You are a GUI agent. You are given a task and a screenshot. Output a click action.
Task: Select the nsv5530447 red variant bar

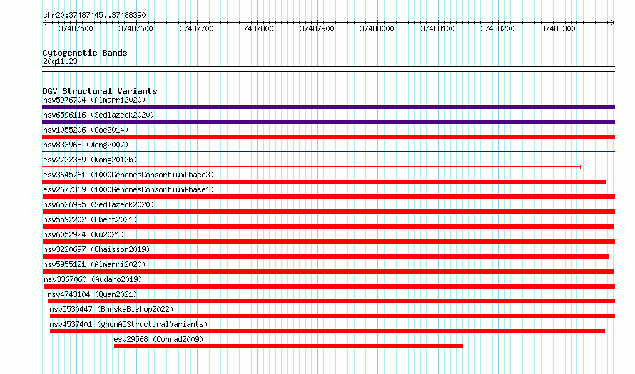tap(332, 316)
